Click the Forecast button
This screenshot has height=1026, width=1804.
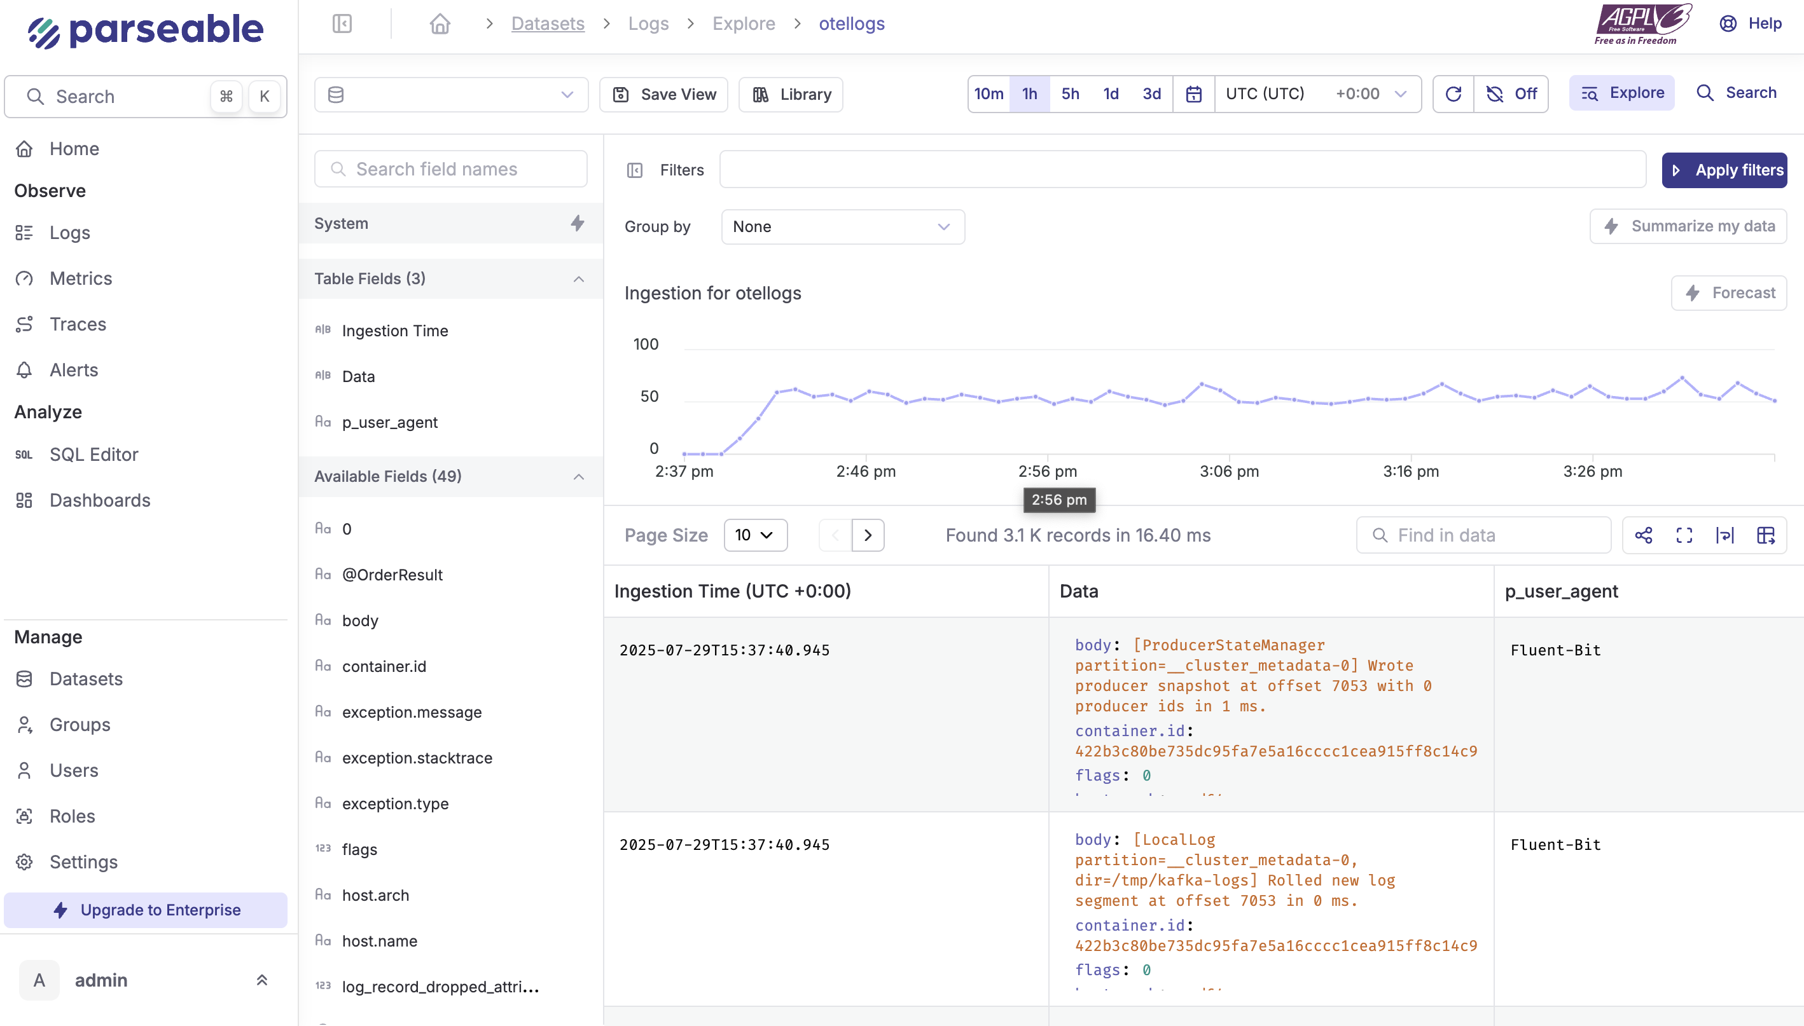pyautogui.click(x=1728, y=293)
